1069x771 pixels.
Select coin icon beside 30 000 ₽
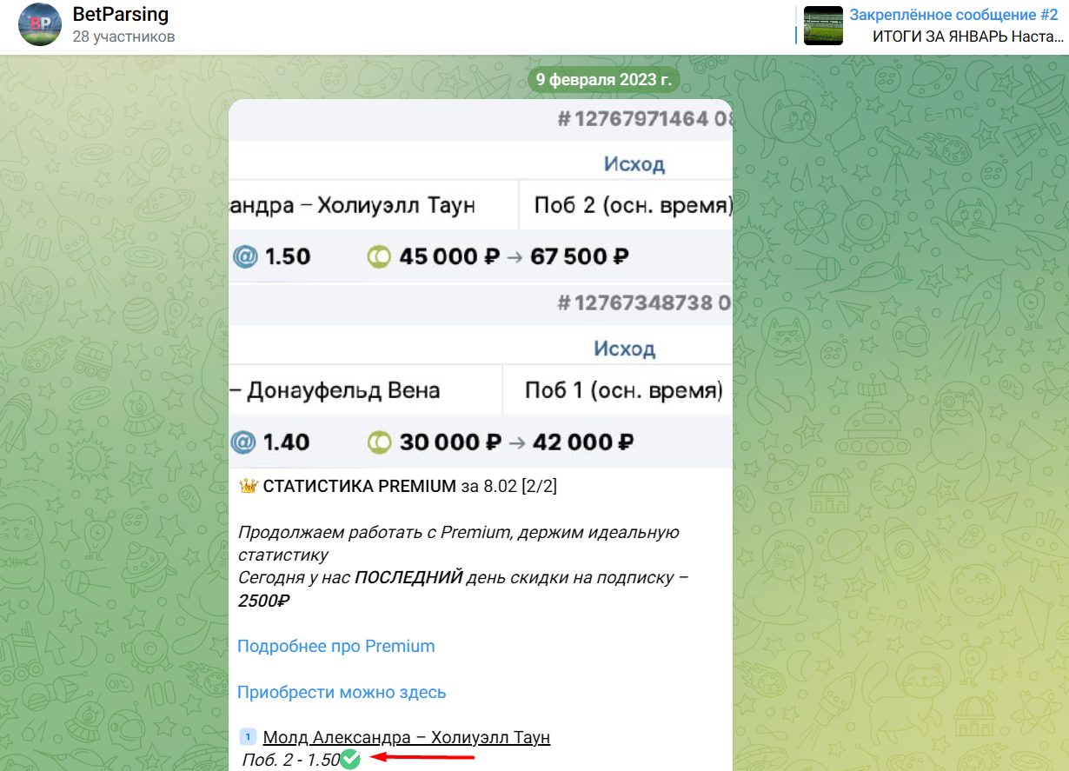(378, 442)
